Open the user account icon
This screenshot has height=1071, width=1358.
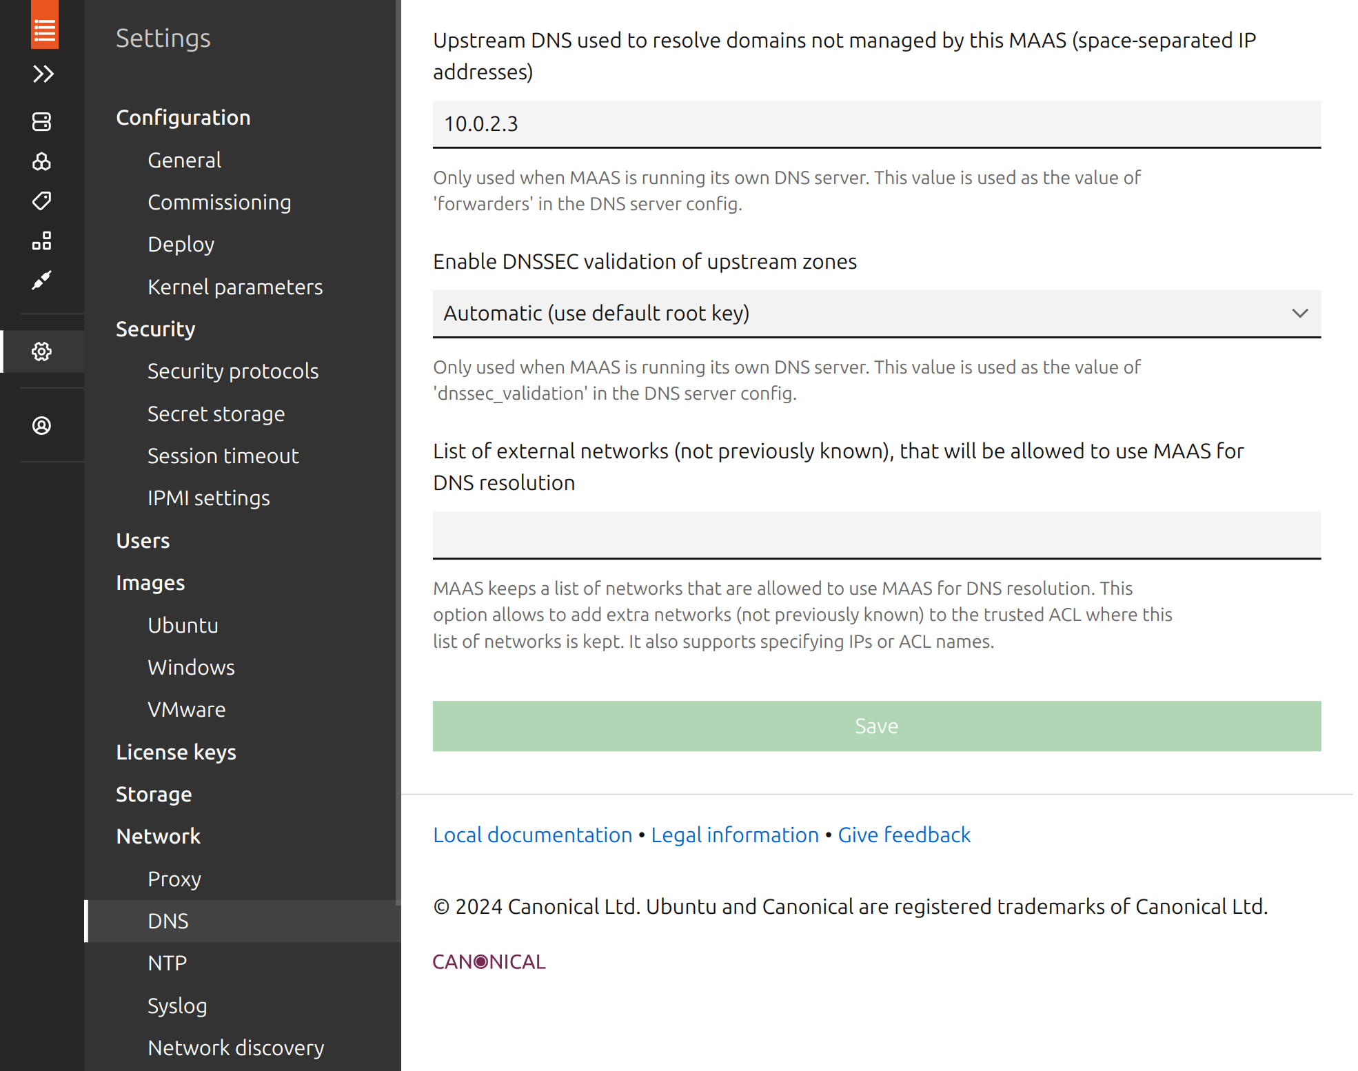coord(42,425)
